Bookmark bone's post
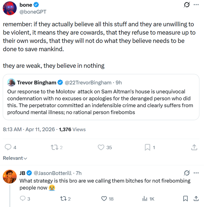The width and height of the screenshot is (204, 207). (x=148, y=147)
